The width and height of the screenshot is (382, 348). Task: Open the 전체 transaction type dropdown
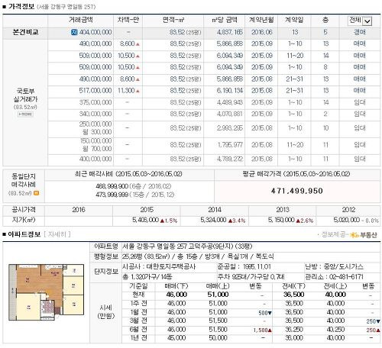pos(360,21)
